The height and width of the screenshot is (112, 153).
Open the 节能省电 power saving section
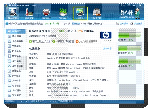click(63, 14)
